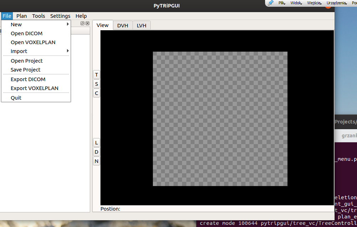This screenshot has width=357, height=227.
Task: Open the Tools menu
Action: point(38,16)
